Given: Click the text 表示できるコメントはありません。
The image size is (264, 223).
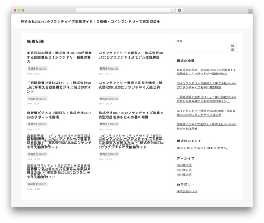Looking at the screenshot, I should tap(203, 148).
